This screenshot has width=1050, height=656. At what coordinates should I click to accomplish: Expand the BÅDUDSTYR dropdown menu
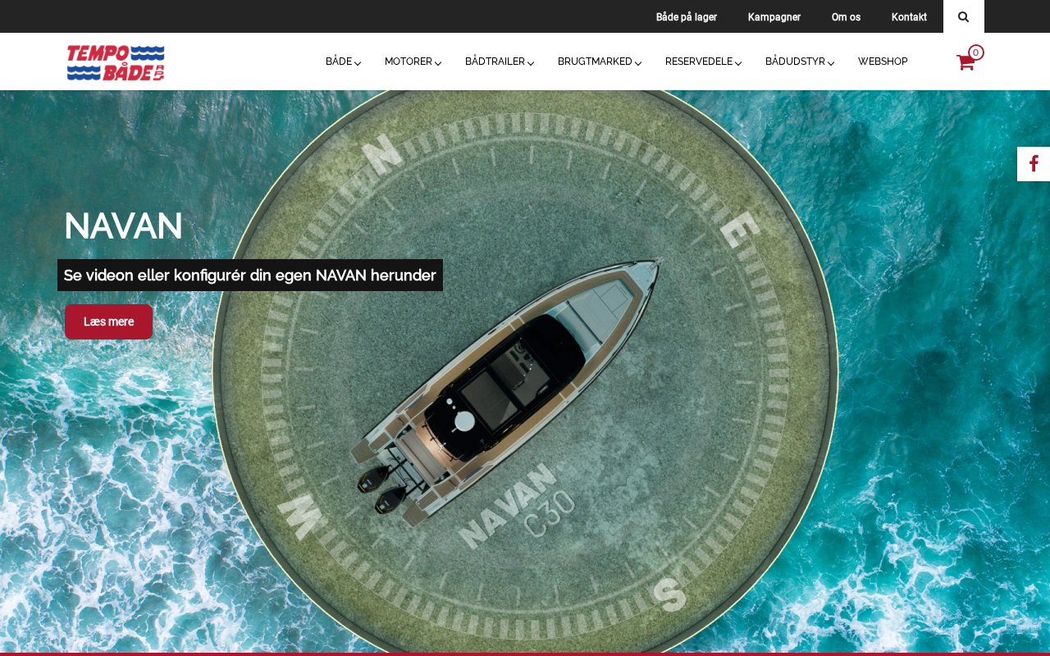coord(800,61)
